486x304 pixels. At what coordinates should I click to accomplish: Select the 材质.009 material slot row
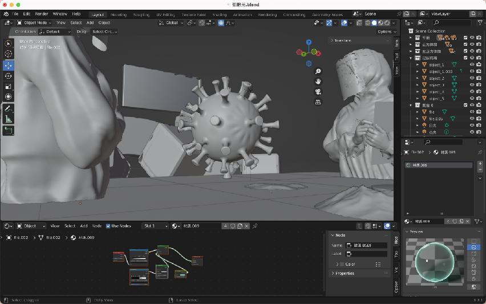pyautogui.click(x=438, y=165)
